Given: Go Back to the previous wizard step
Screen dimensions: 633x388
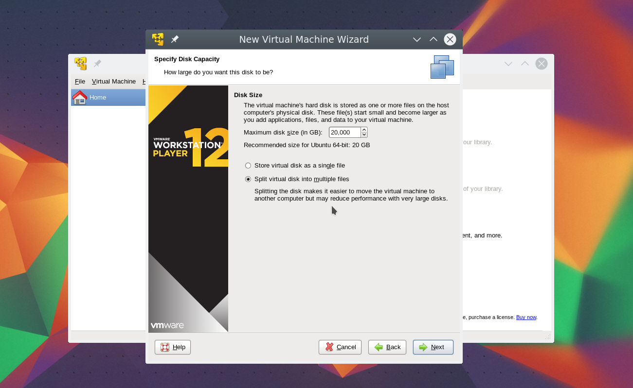Looking at the screenshot, I should (387, 347).
